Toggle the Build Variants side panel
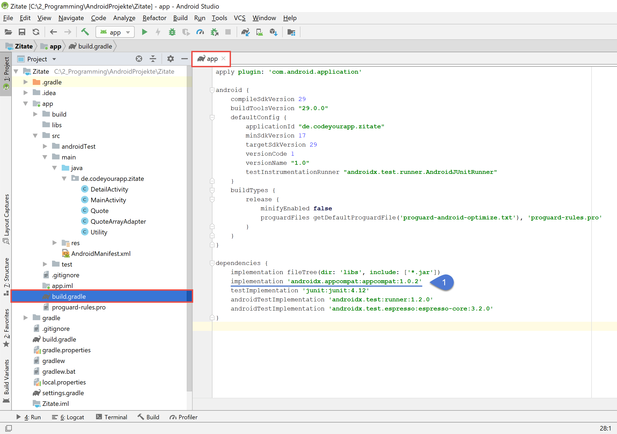Screen dimensions: 617x434 point(6,381)
